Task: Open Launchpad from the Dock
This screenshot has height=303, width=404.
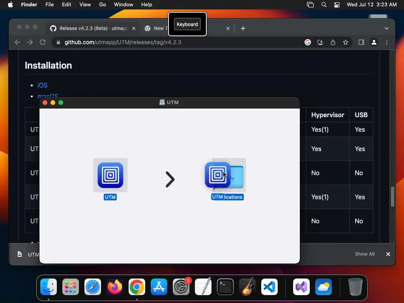Action: click(x=71, y=287)
